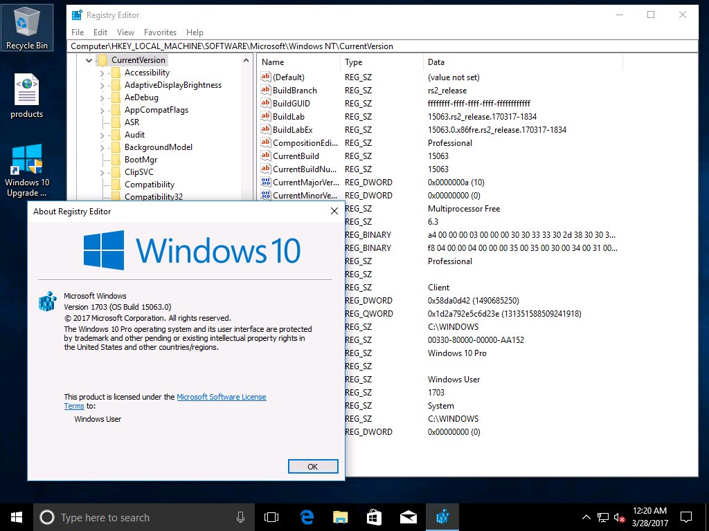Expand the Accessibility key
The image size is (709, 531).
[102, 73]
